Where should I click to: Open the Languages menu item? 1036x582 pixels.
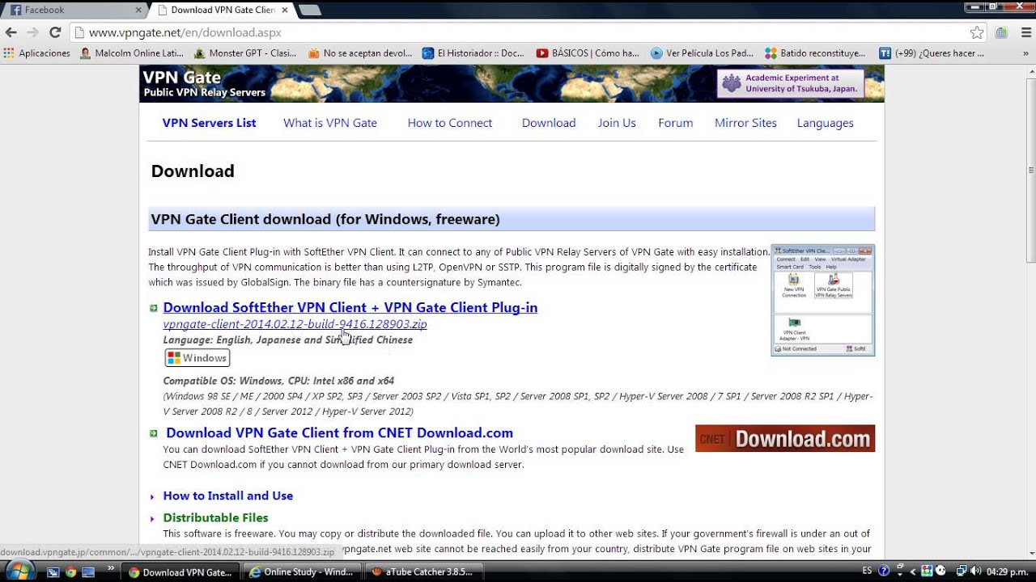[826, 123]
